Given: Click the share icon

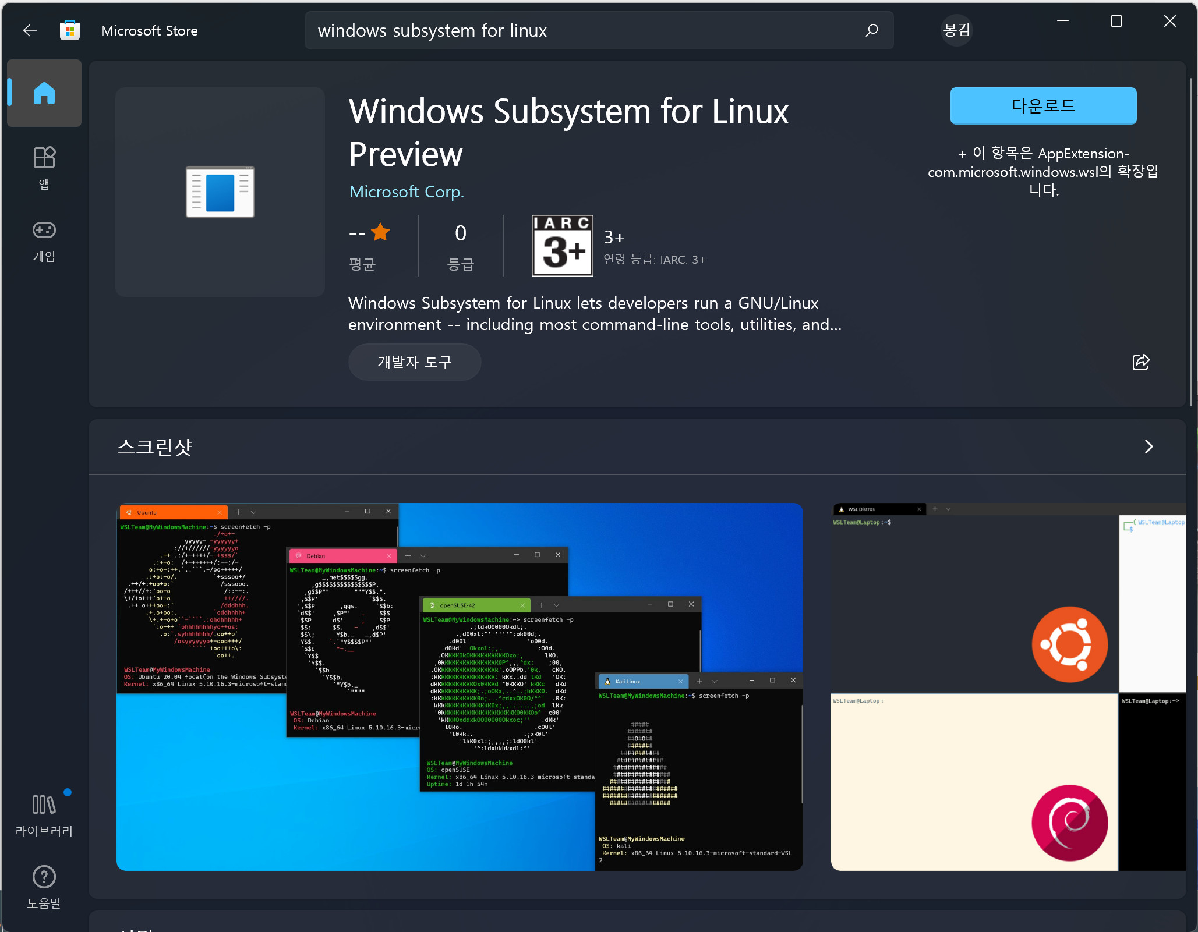Looking at the screenshot, I should [1140, 362].
